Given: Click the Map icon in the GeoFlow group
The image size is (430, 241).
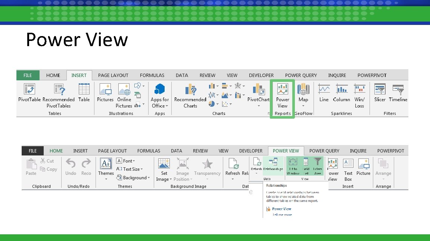Looking at the screenshot, I should [x=303, y=89].
